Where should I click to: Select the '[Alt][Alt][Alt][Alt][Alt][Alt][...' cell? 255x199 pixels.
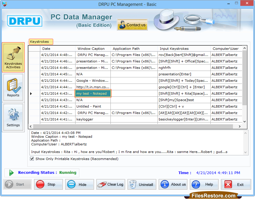(184, 113)
